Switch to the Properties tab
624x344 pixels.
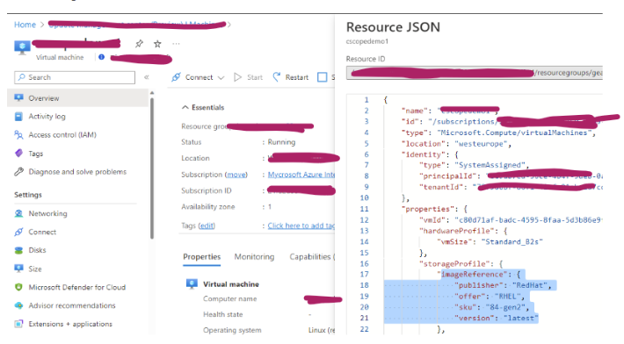click(x=202, y=257)
